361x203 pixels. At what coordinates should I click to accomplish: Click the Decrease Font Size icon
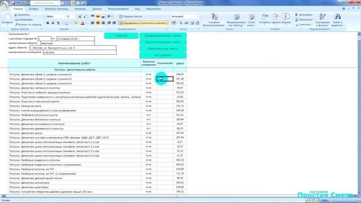85,16
